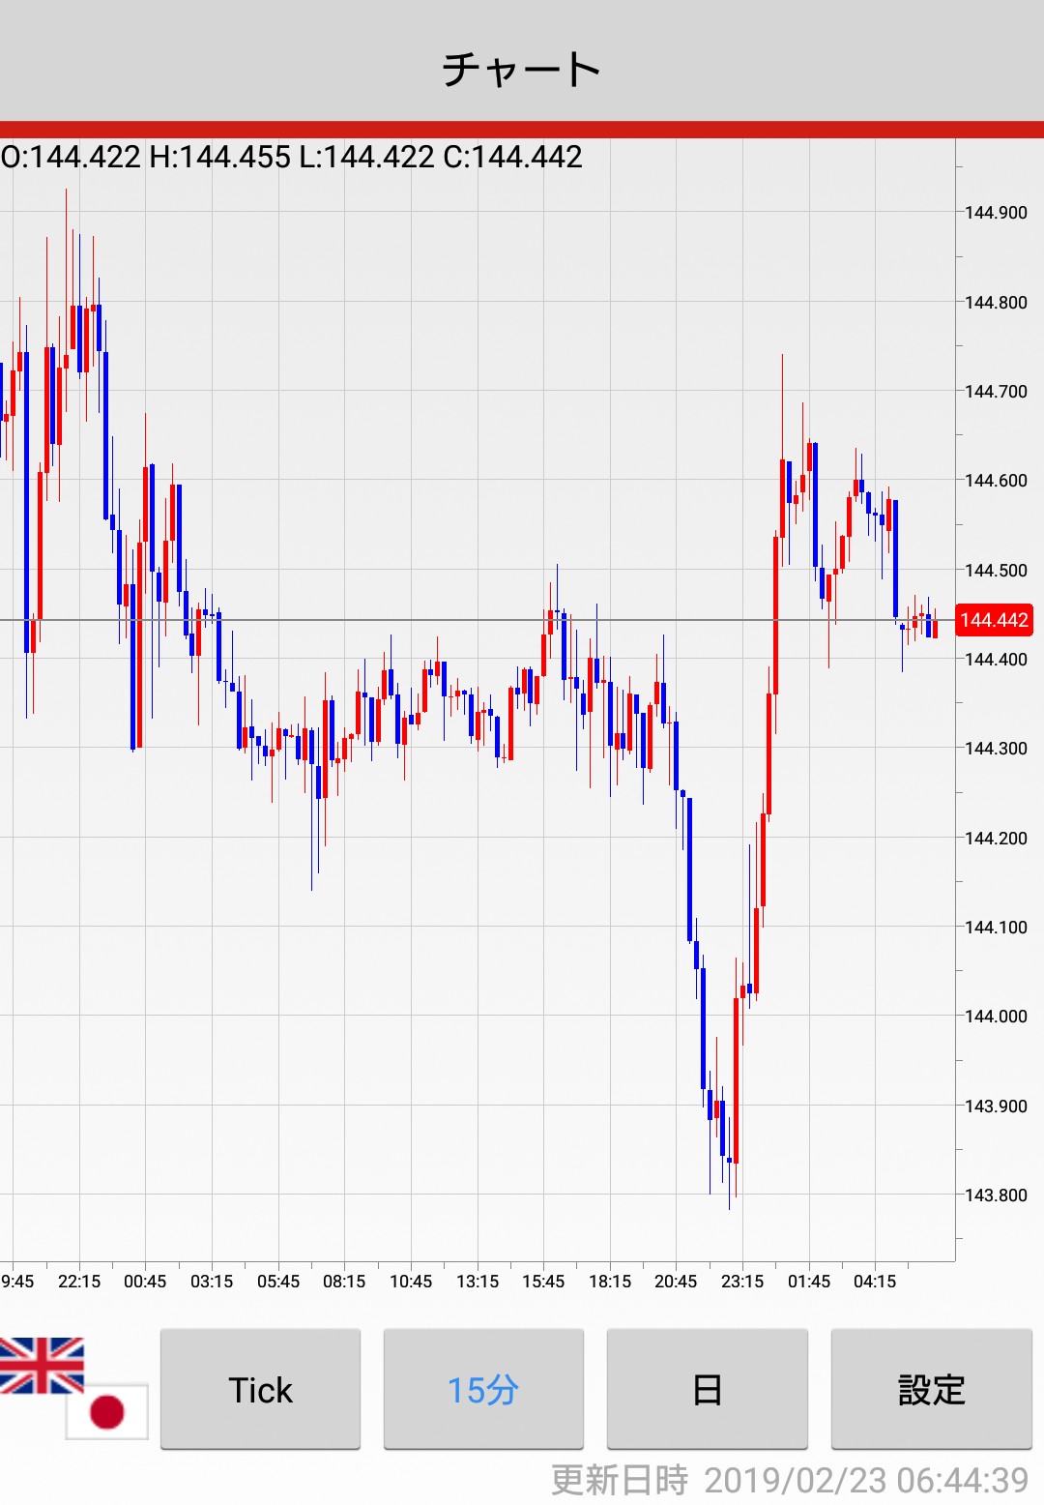1044x1505 pixels.
Task: Click the 144.900 price axis label
Action: pyautogui.click(x=996, y=213)
